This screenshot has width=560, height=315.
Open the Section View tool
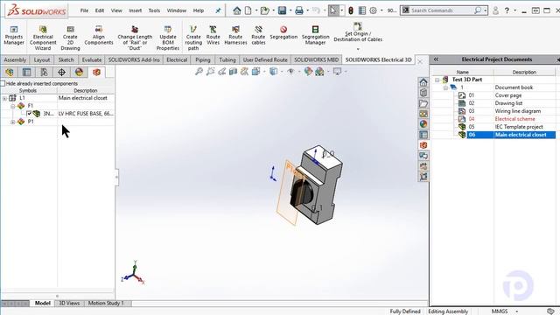tap(234, 72)
